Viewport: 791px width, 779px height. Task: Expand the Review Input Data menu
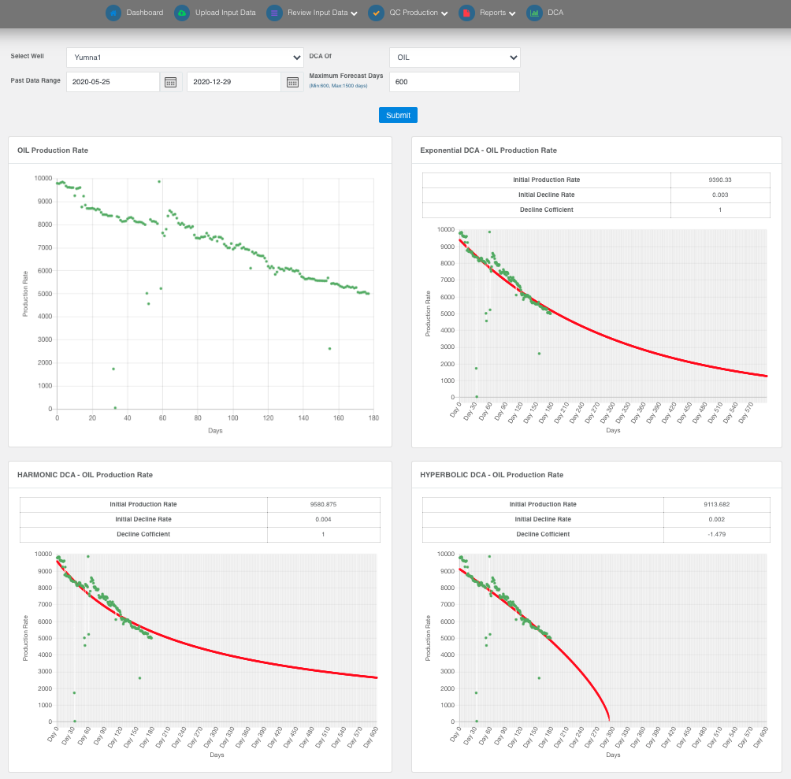[x=322, y=13]
